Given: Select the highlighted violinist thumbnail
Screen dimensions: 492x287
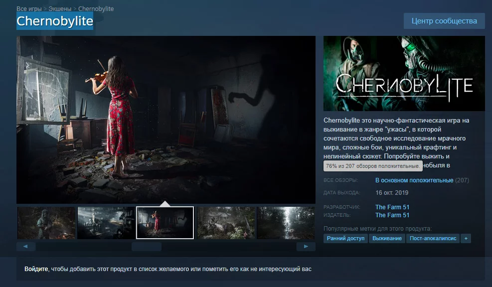Looking at the screenshot, I should (x=165, y=223).
